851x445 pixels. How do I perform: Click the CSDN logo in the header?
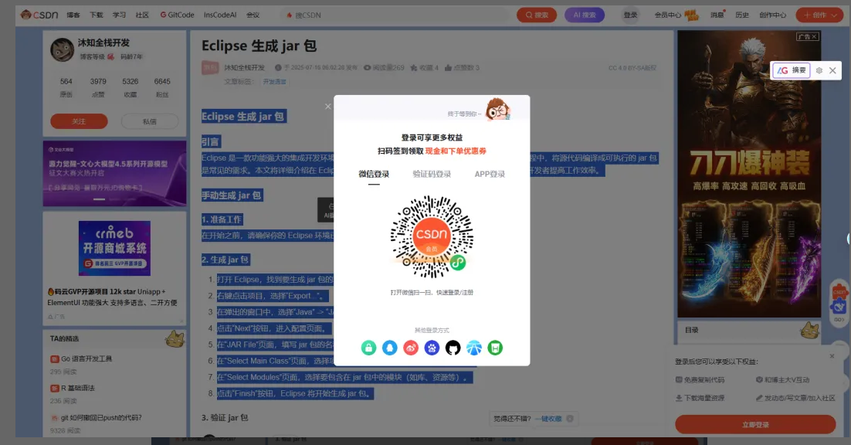39,15
